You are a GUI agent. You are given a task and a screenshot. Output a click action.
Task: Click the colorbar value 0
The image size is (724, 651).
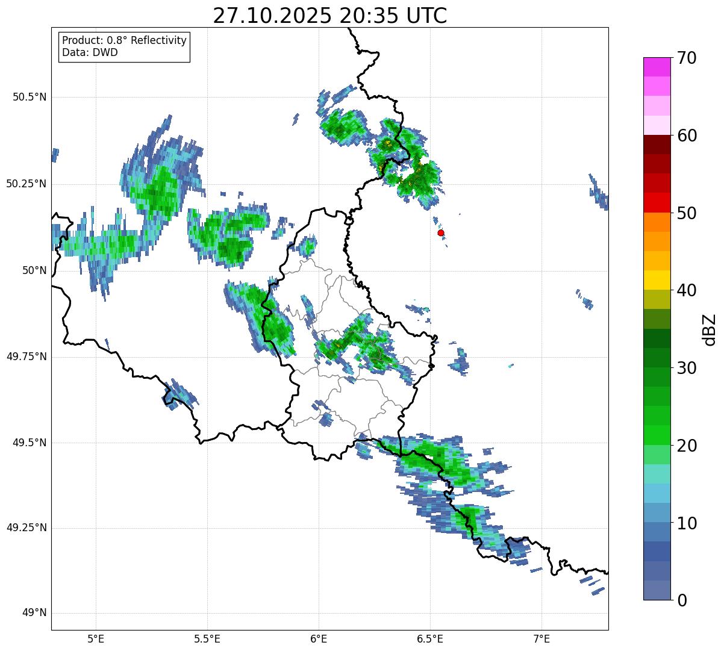[x=681, y=600]
